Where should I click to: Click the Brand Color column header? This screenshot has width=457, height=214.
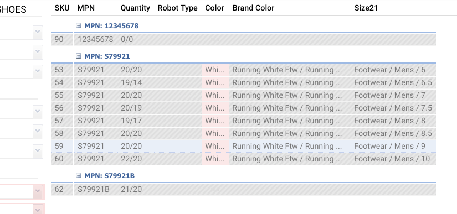253,8
